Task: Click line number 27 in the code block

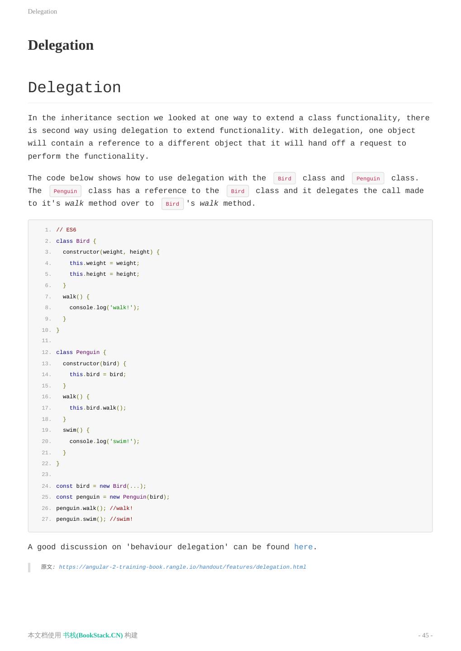Action: click(46, 519)
